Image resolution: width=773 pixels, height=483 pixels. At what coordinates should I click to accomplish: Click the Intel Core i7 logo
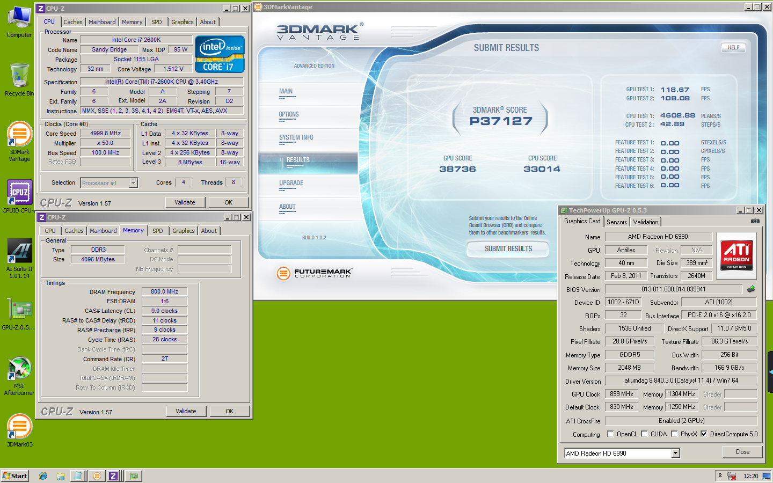pos(220,54)
